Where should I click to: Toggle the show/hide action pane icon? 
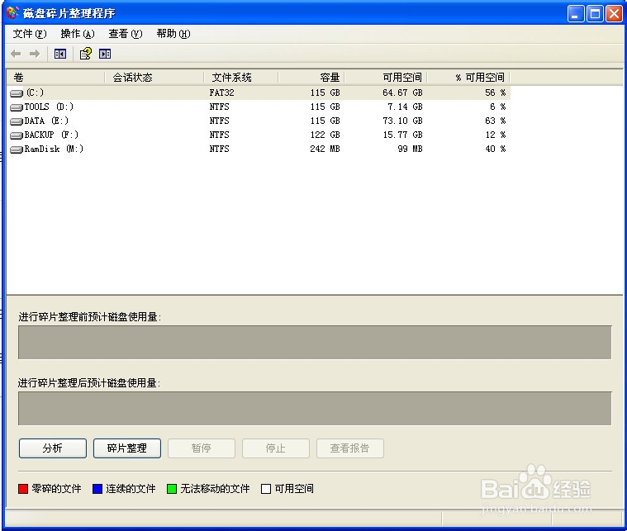[105, 54]
